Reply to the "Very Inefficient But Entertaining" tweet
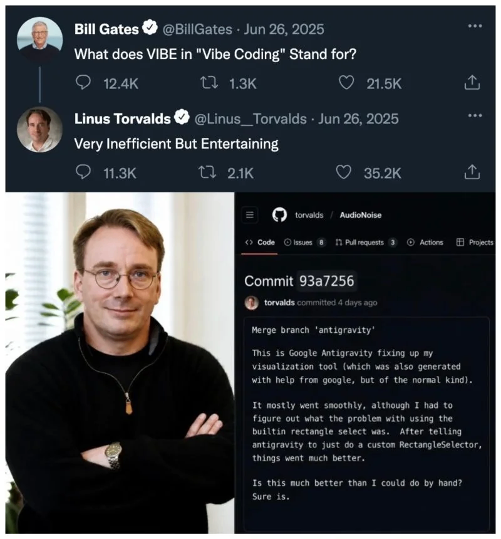 click(83, 172)
